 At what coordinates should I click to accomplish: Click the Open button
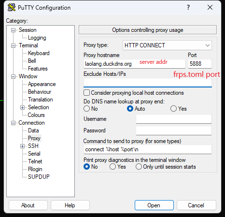click(154, 205)
